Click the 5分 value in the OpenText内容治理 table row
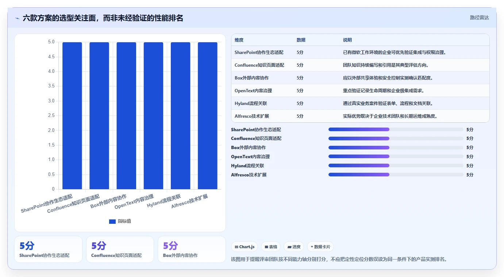Image resolution: width=504 pixels, height=277 pixels. click(300, 91)
